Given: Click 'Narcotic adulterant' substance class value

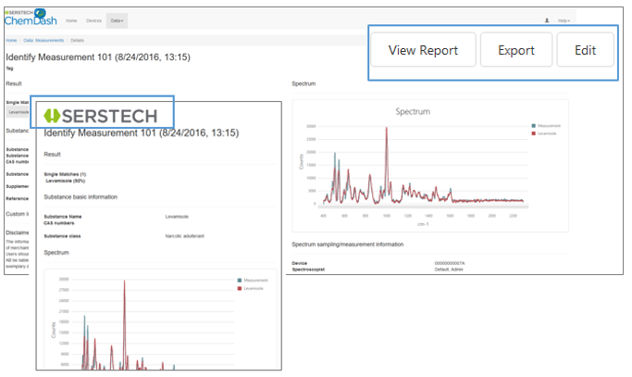Looking at the screenshot, I should tap(184, 236).
